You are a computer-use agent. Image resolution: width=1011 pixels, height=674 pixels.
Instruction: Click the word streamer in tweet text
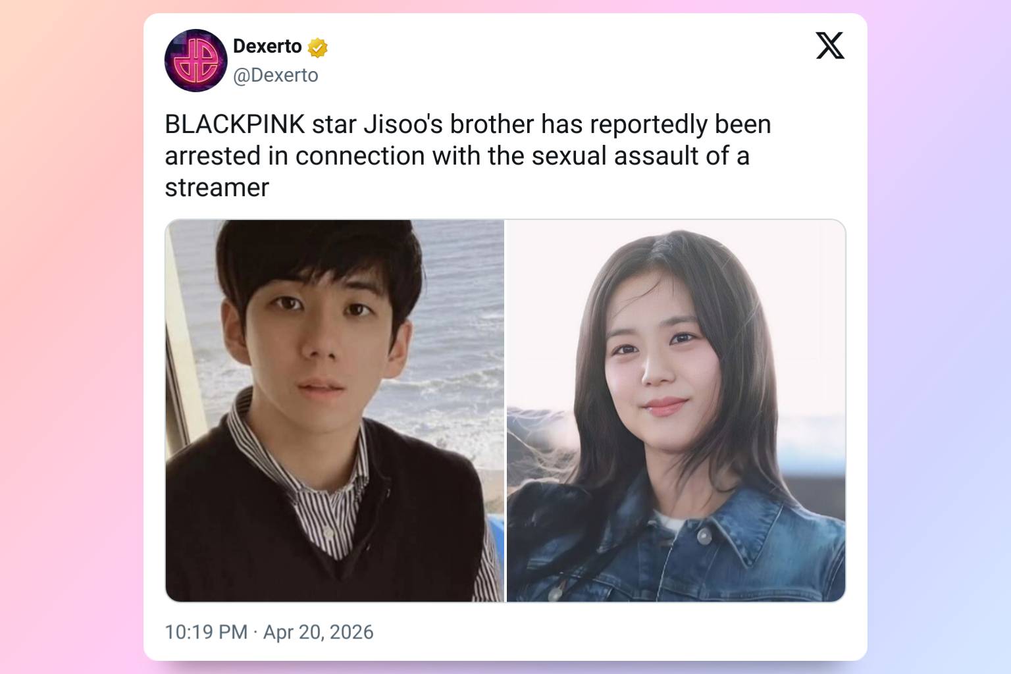point(217,188)
